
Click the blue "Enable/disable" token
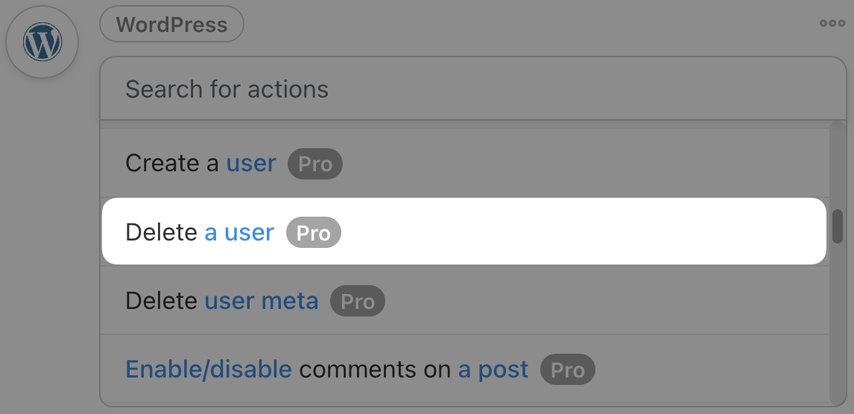pos(209,369)
